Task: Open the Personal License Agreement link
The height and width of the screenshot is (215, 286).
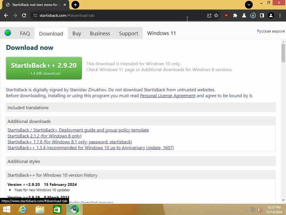Action: (168, 96)
